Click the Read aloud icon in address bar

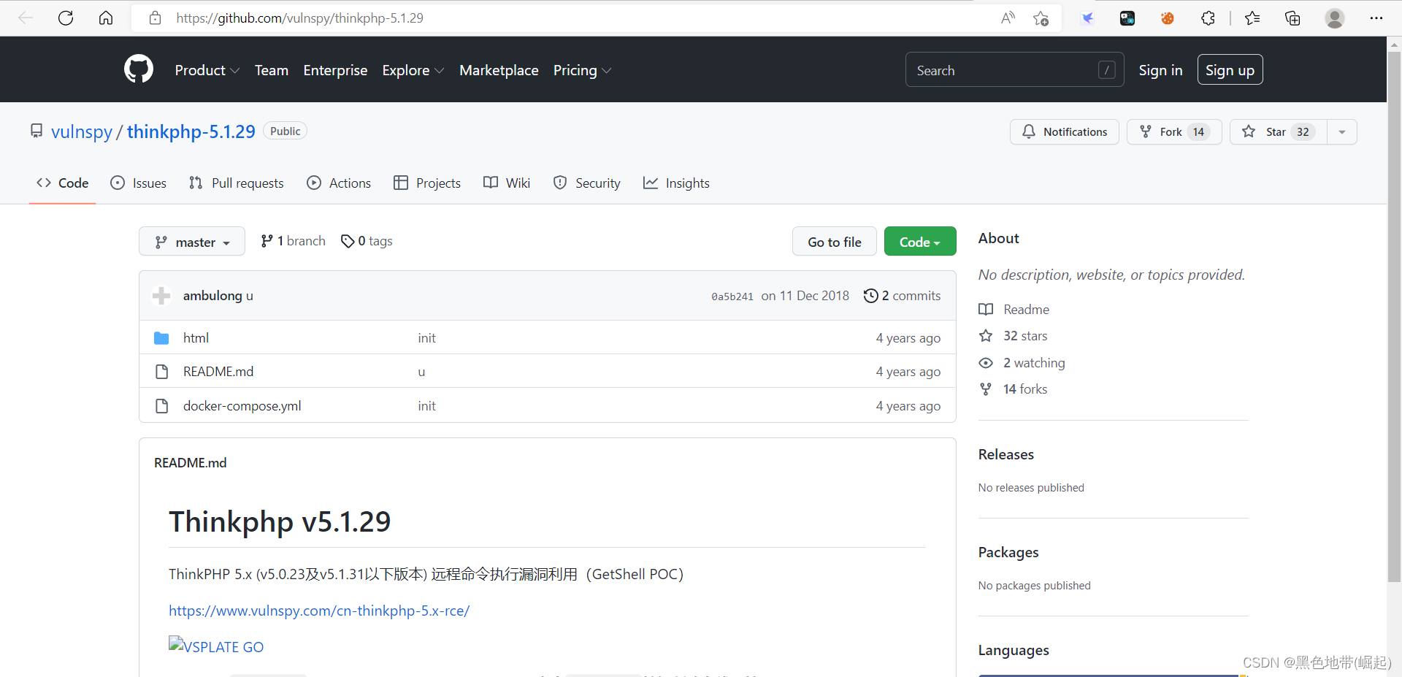1008,18
